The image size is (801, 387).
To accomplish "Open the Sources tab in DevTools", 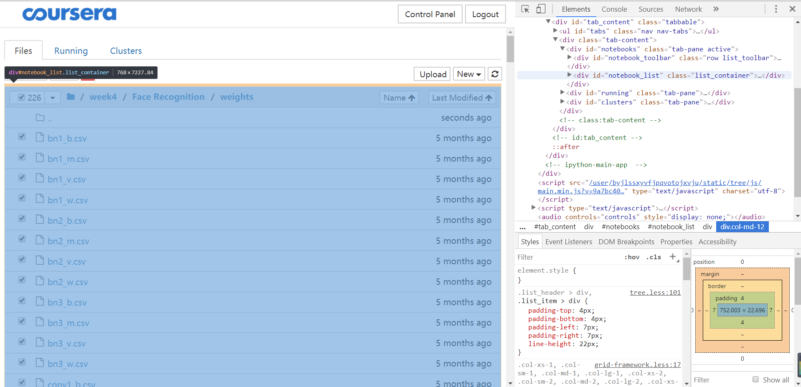I will point(651,9).
